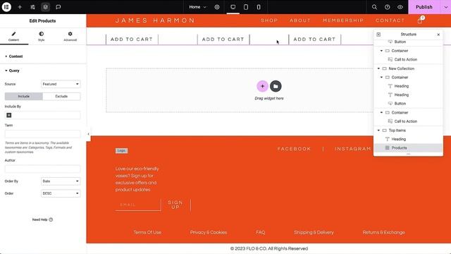Screen dimensions: 451x254
Task: Open the Returns & Exchange link
Action: click(x=383, y=232)
